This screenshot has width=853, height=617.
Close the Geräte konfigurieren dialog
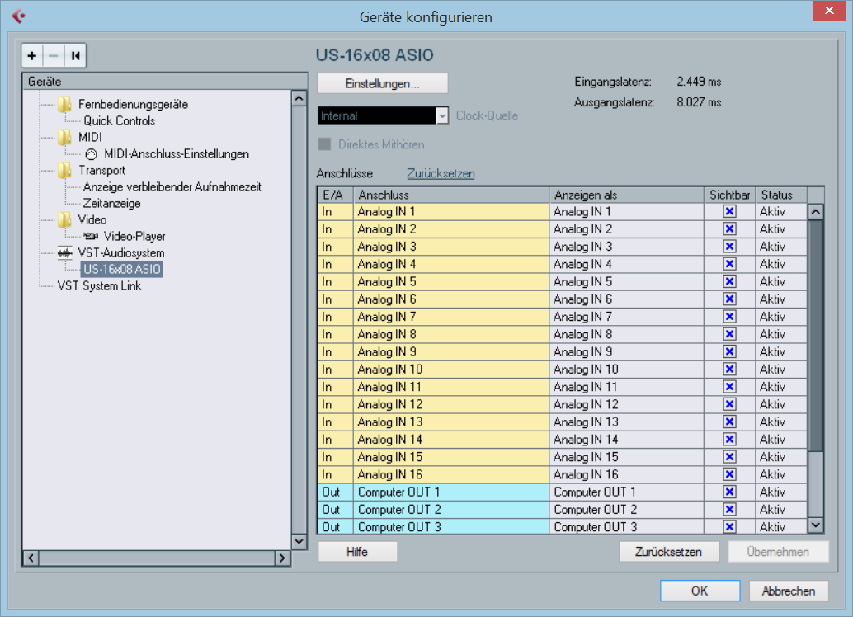829,11
